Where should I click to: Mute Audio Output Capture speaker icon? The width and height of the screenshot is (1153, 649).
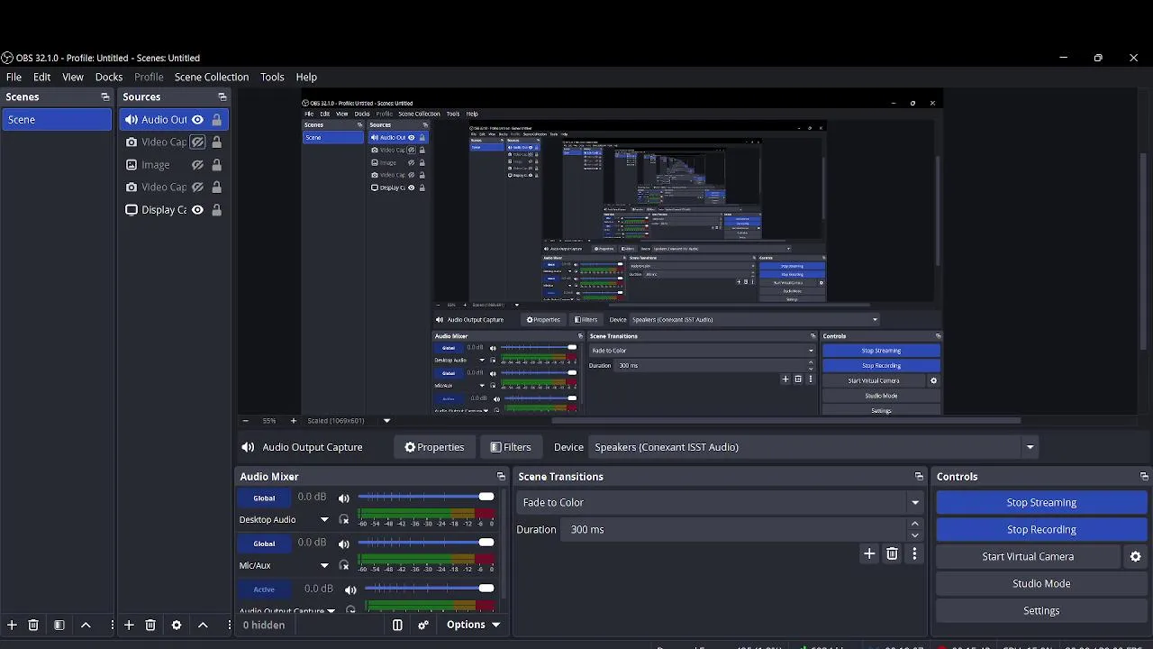point(350,590)
